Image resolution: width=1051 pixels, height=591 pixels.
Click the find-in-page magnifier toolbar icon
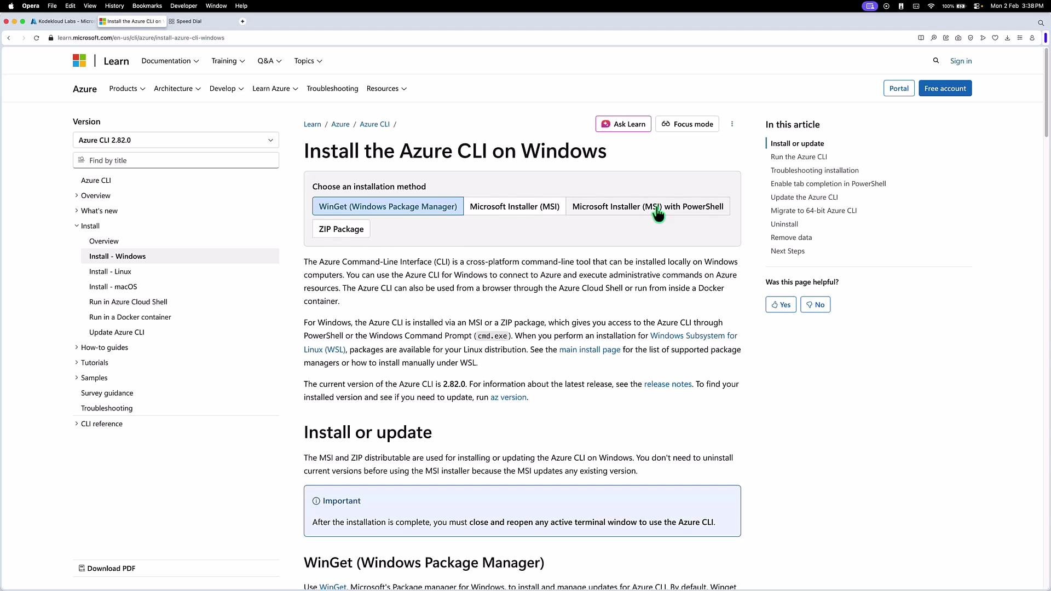pos(933,38)
